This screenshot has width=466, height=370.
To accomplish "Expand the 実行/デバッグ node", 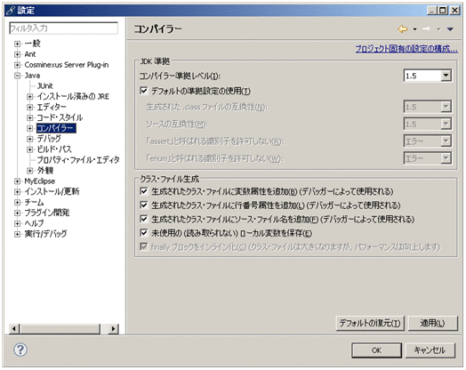I will (x=18, y=234).
